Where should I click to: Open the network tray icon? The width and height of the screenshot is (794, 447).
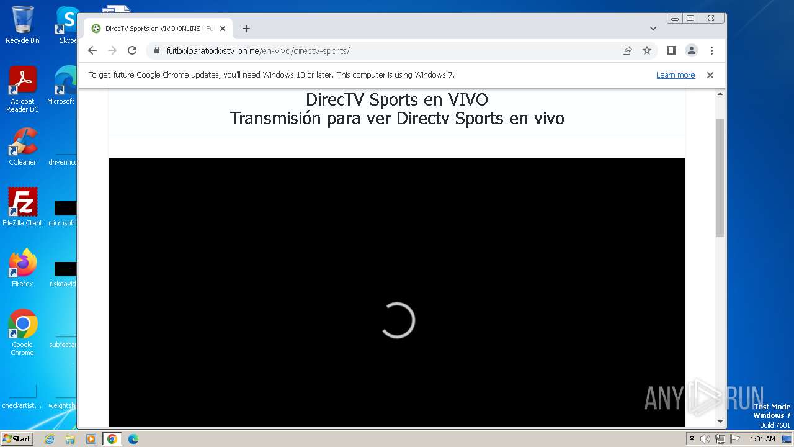pyautogui.click(x=720, y=439)
